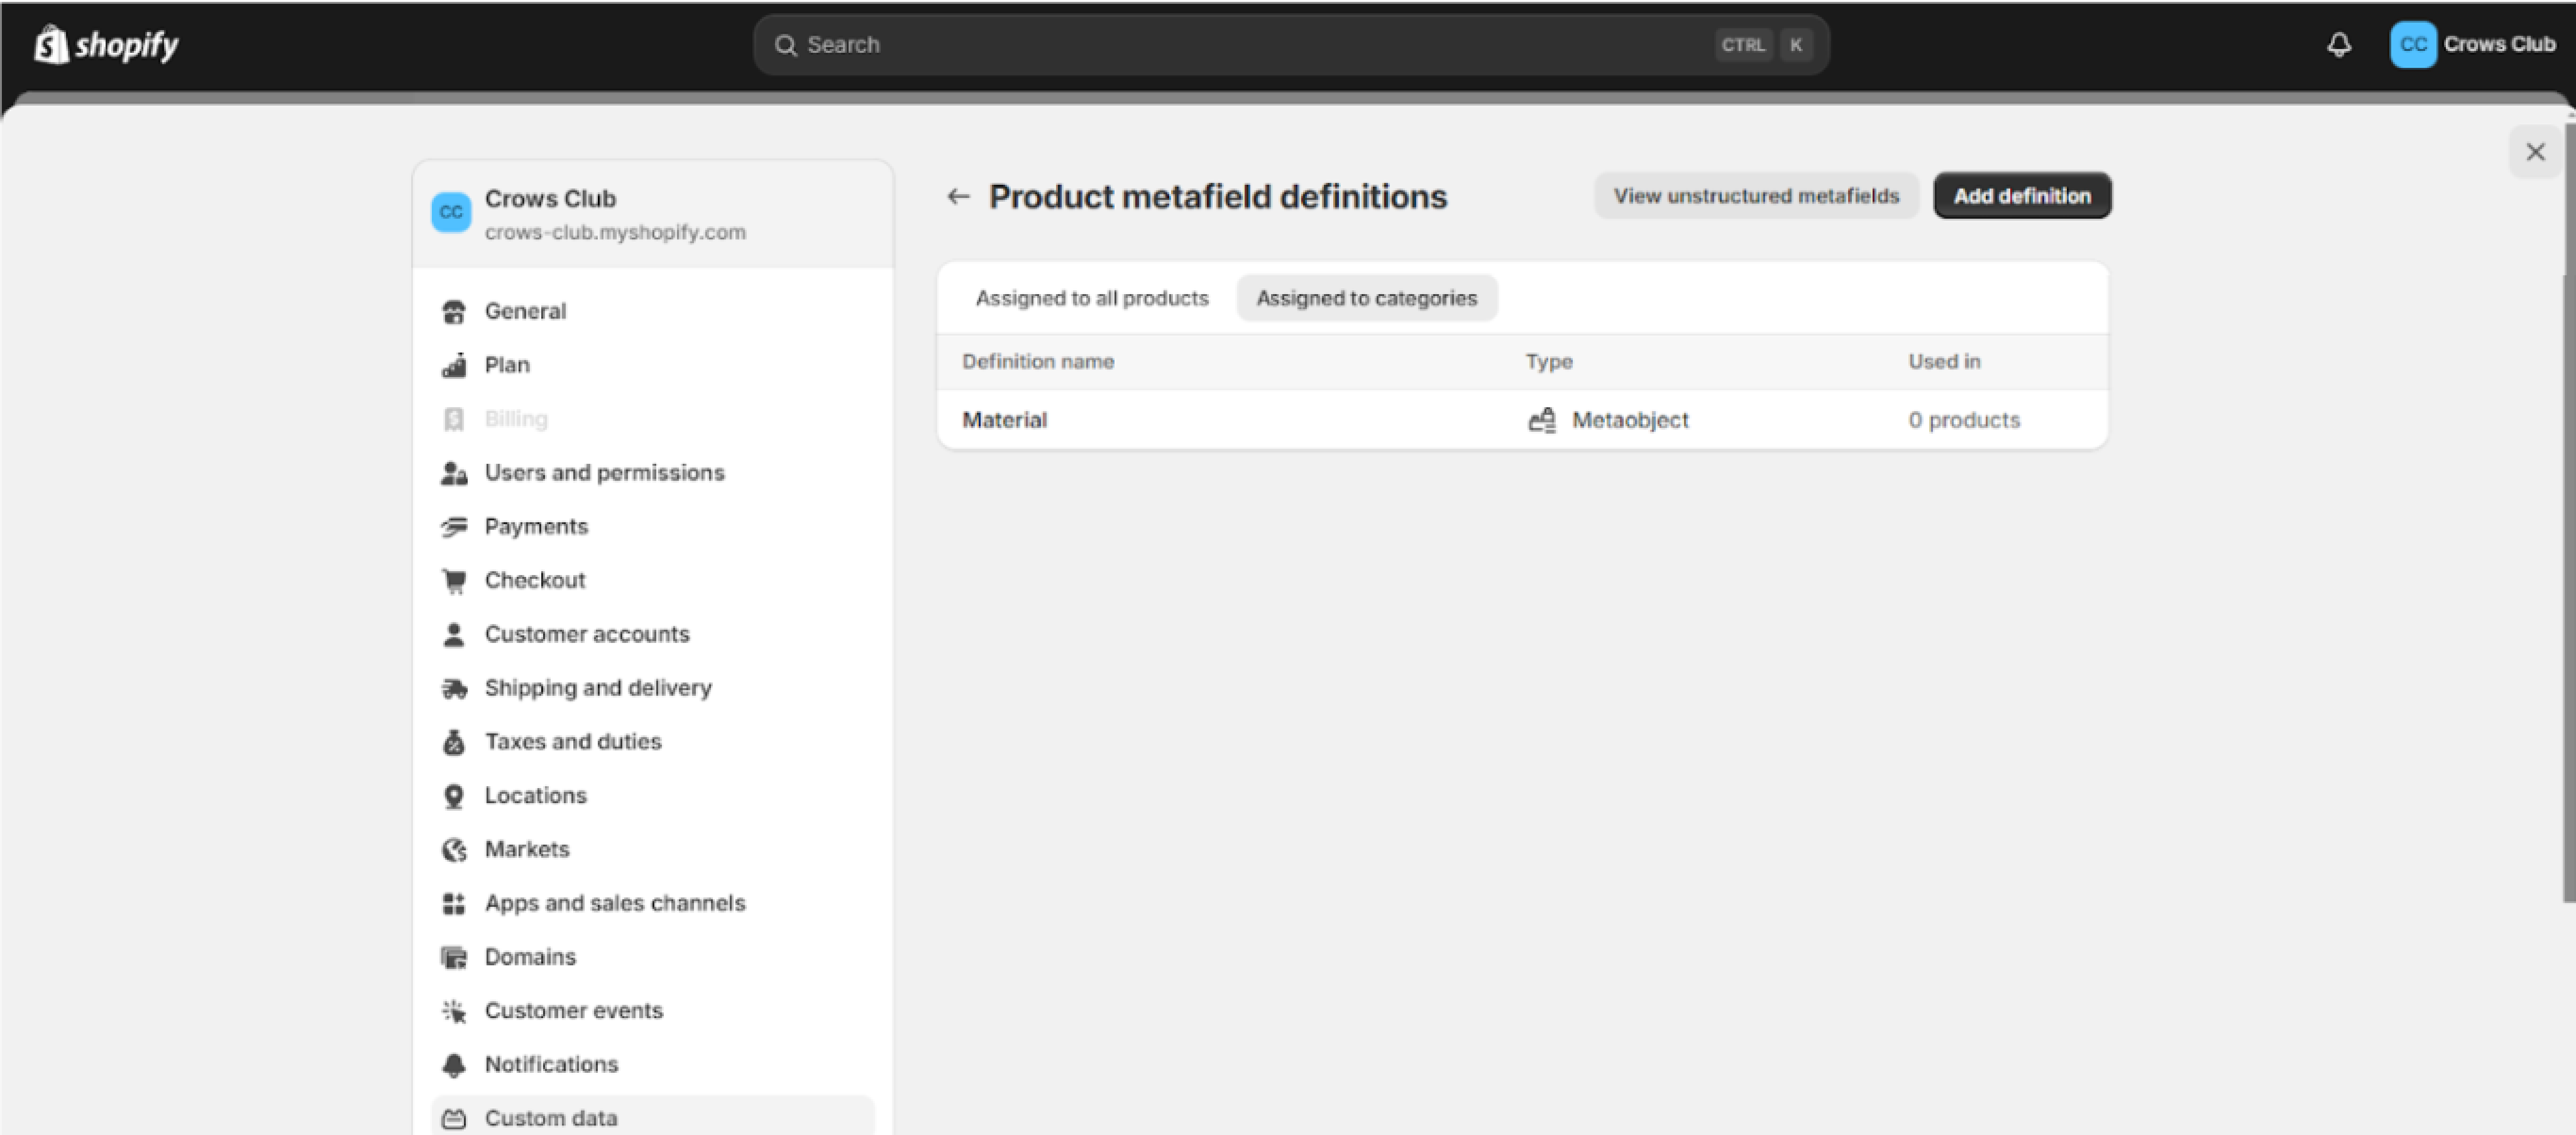The width and height of the screenshot is (2576, 1135).
Task: Open Shipping and delivery settings
Action: (x=652, y=688)
